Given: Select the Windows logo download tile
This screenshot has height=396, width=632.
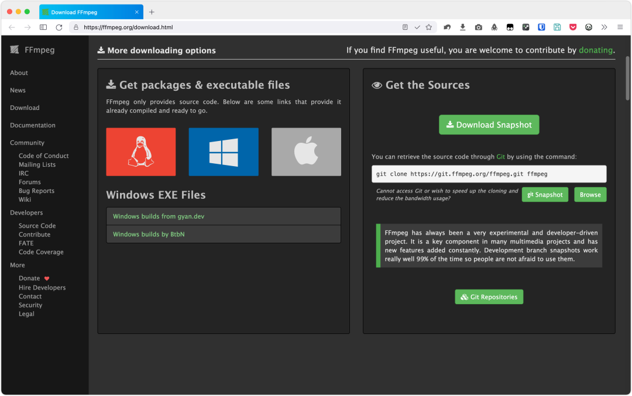Looking at the screenshot, I should pyautogui.click(x=223, y=152).
